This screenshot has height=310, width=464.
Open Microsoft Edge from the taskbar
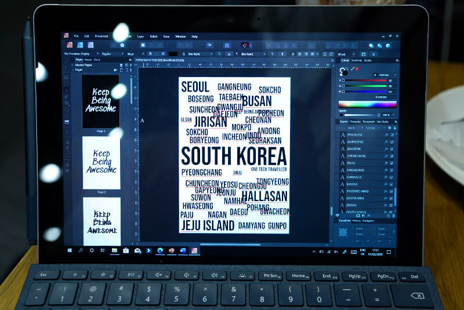point(160,250)
